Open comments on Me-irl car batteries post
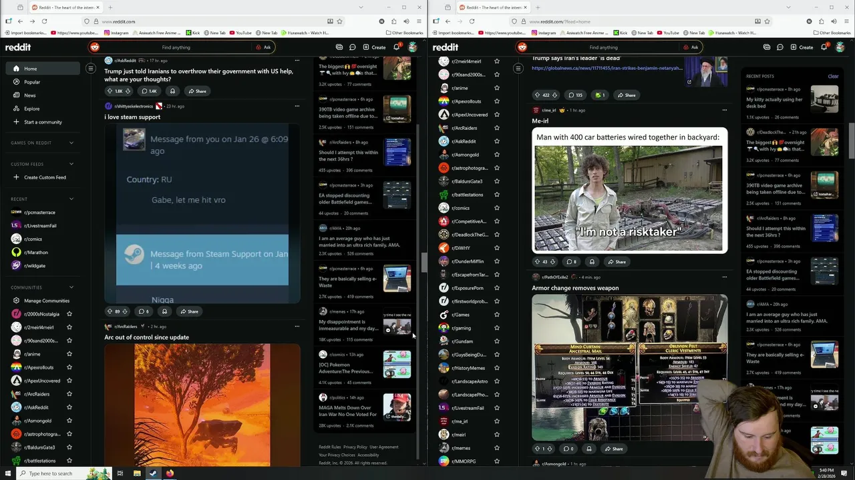The width and height of the screenshot is (855, 480). click(571, 262)
